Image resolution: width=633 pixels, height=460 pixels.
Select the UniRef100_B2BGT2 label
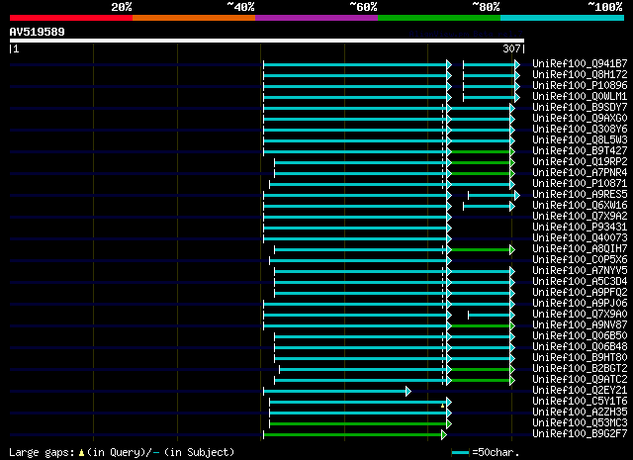(580, 369)
